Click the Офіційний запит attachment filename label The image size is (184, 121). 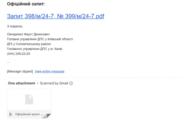(29, 114)
